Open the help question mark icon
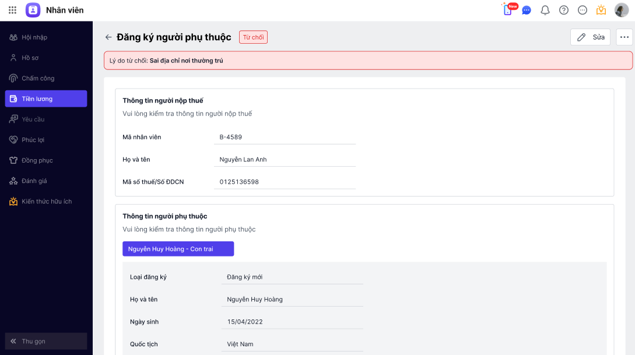 point(564,10)
